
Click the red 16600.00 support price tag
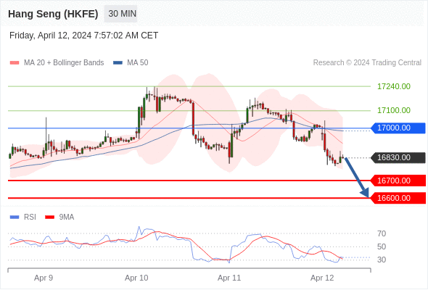click(398, 198)
